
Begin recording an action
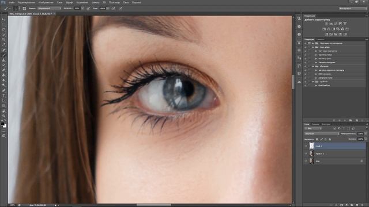coord(340,120)
